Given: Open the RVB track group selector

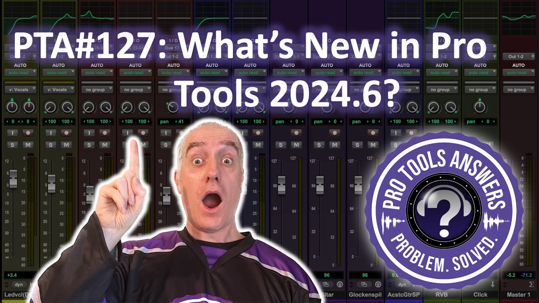Looking at the screenshot, I should pos(442,89).
